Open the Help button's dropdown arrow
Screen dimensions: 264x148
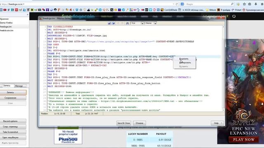(x=222, y=123)
